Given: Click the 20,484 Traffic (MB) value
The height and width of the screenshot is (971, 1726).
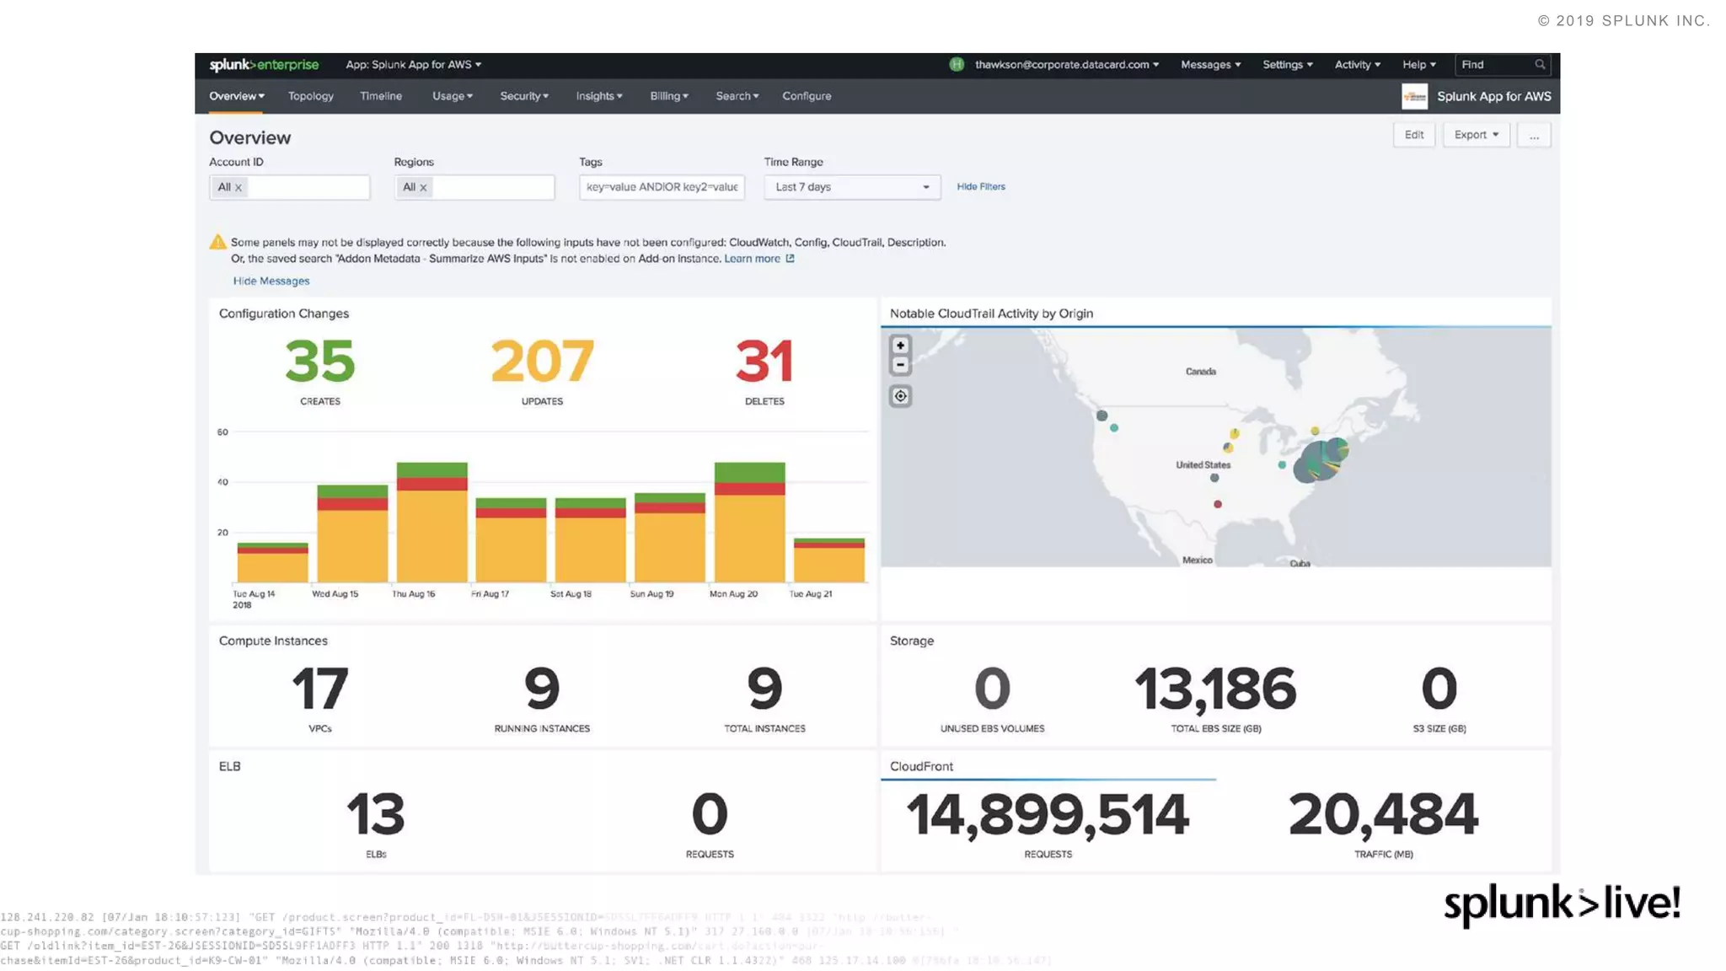Looking at the screenshot, I should click(1383, 815).
